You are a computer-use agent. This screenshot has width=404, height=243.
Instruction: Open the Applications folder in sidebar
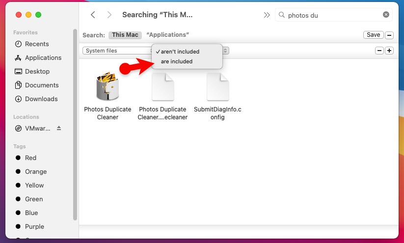pos(43,57)
